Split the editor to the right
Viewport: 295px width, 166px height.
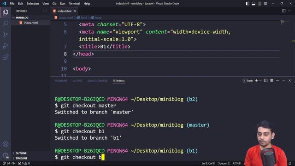coord(284,11)
